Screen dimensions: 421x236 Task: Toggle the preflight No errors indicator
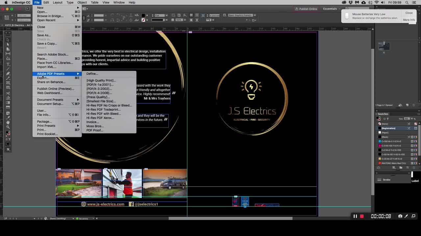coord(82,219)
